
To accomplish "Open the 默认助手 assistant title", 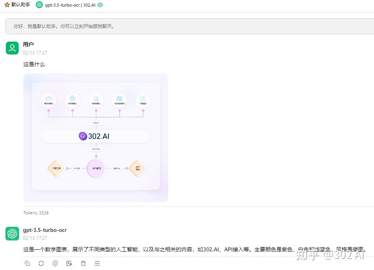I will 21,5.
